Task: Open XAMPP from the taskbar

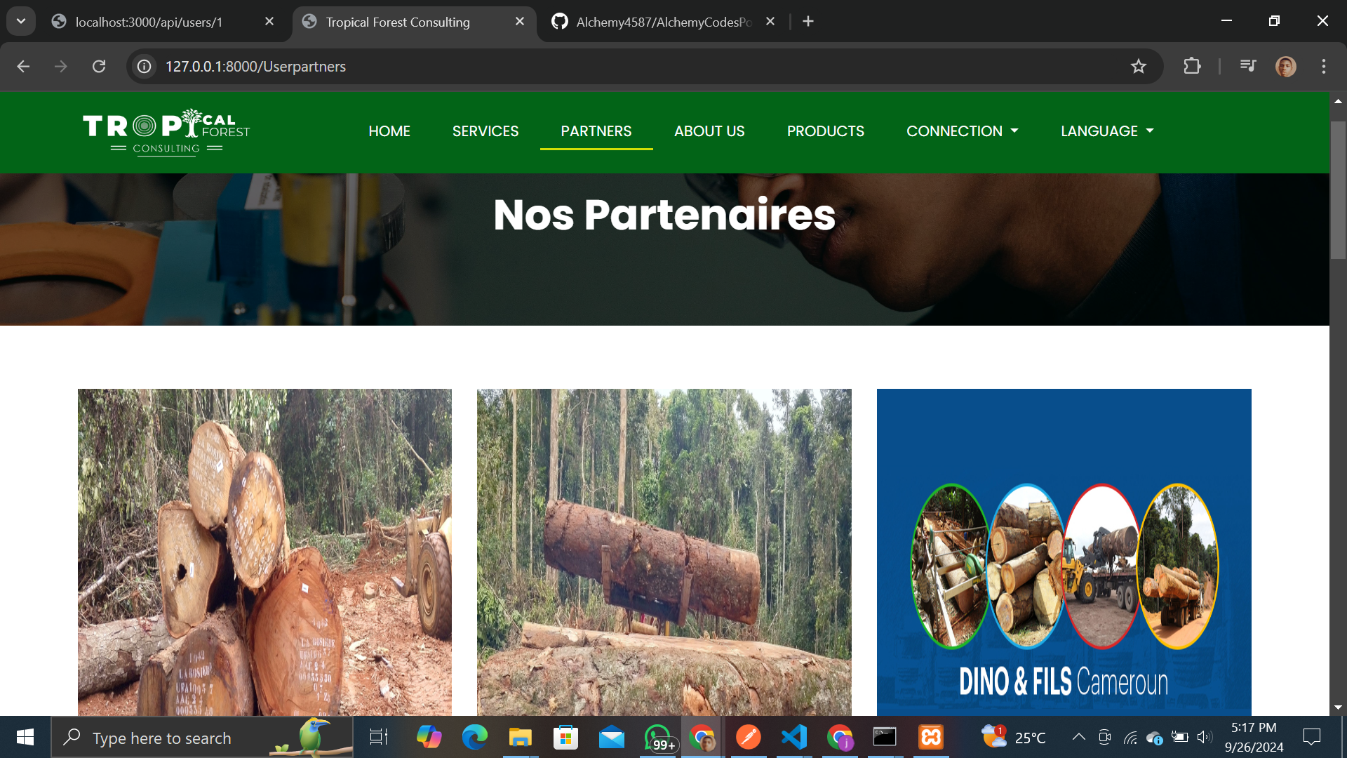Action: click(931, 738)
